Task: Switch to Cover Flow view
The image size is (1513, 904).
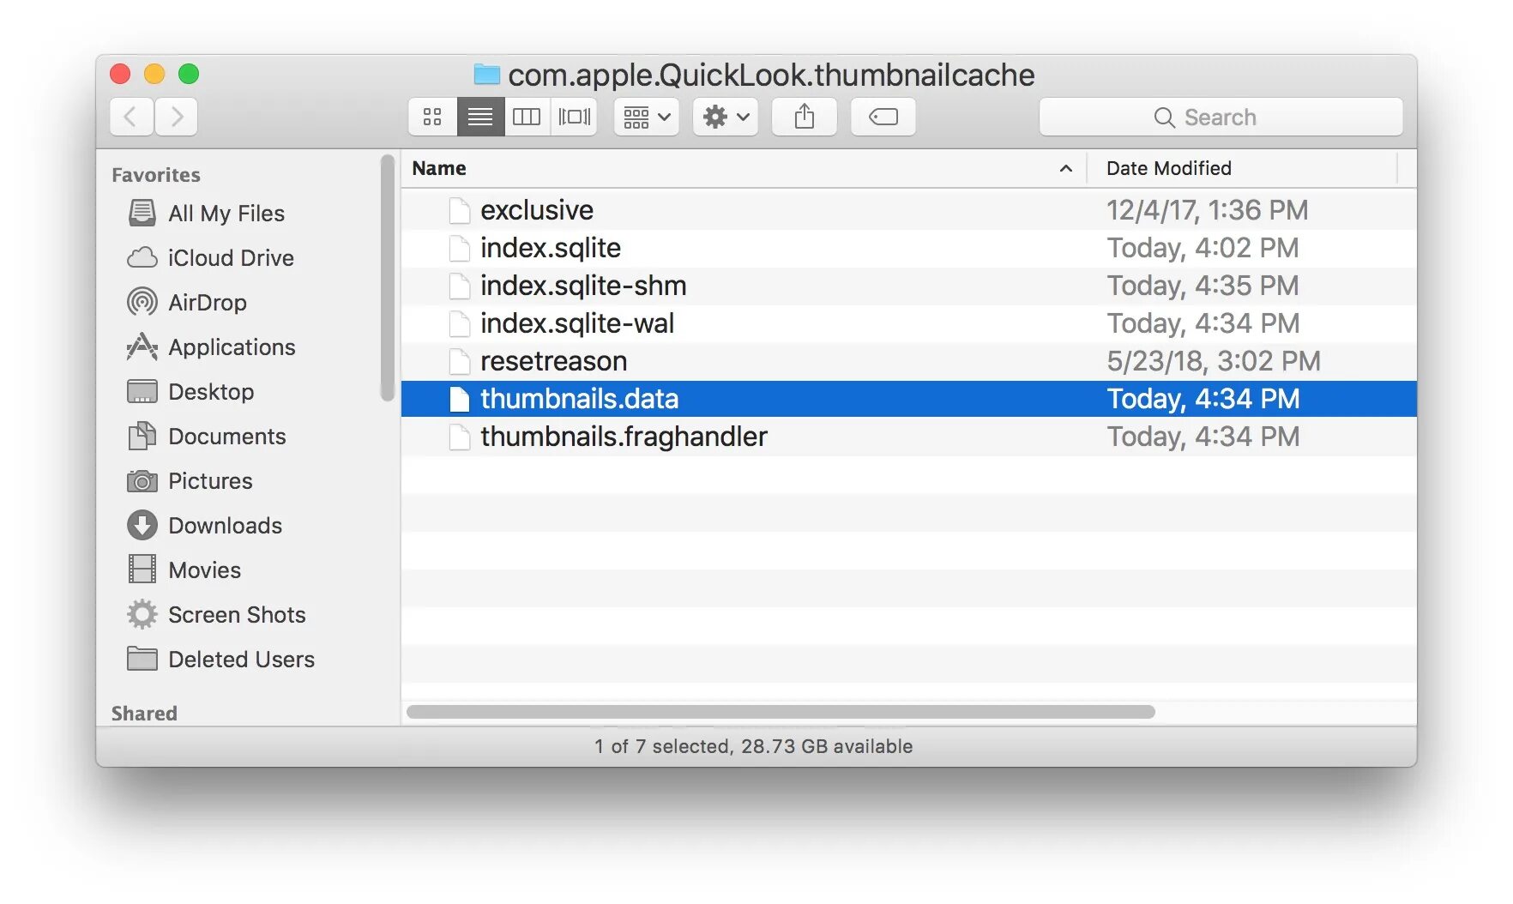Action: (x=574, y=117)
